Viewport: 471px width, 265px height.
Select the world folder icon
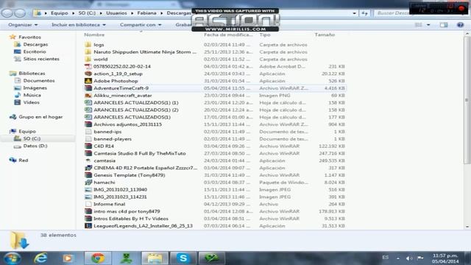pos(88,59)
